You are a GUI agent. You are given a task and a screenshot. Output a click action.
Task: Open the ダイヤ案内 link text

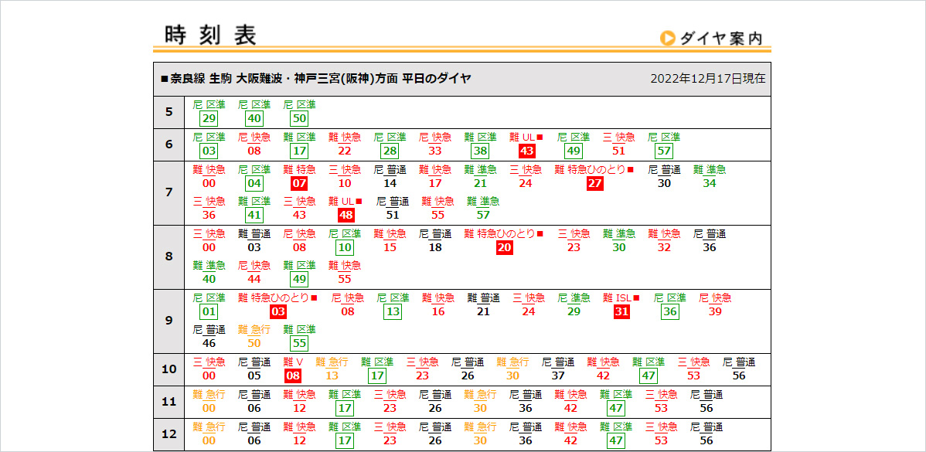point(721,39)
